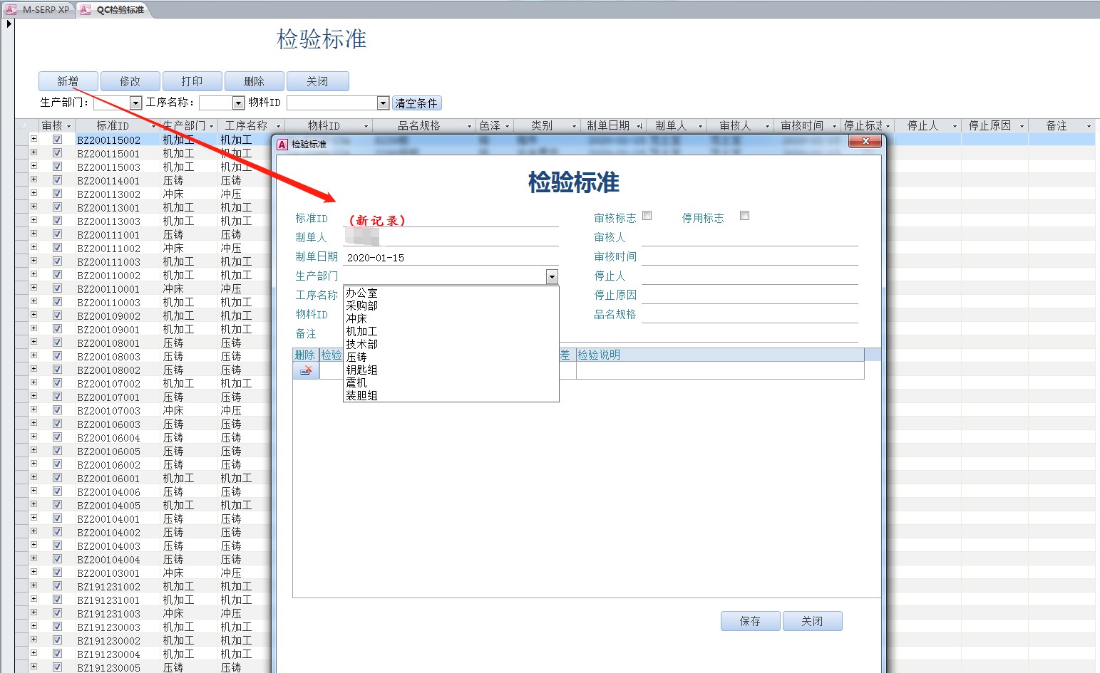Select 冲床 in department list
This screenshot has height=673, width=1100.
tap(451, 318)
